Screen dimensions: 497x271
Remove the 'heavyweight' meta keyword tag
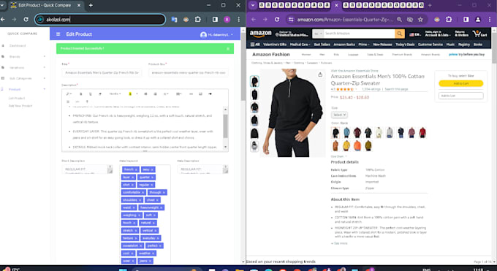tap(162, 207)
